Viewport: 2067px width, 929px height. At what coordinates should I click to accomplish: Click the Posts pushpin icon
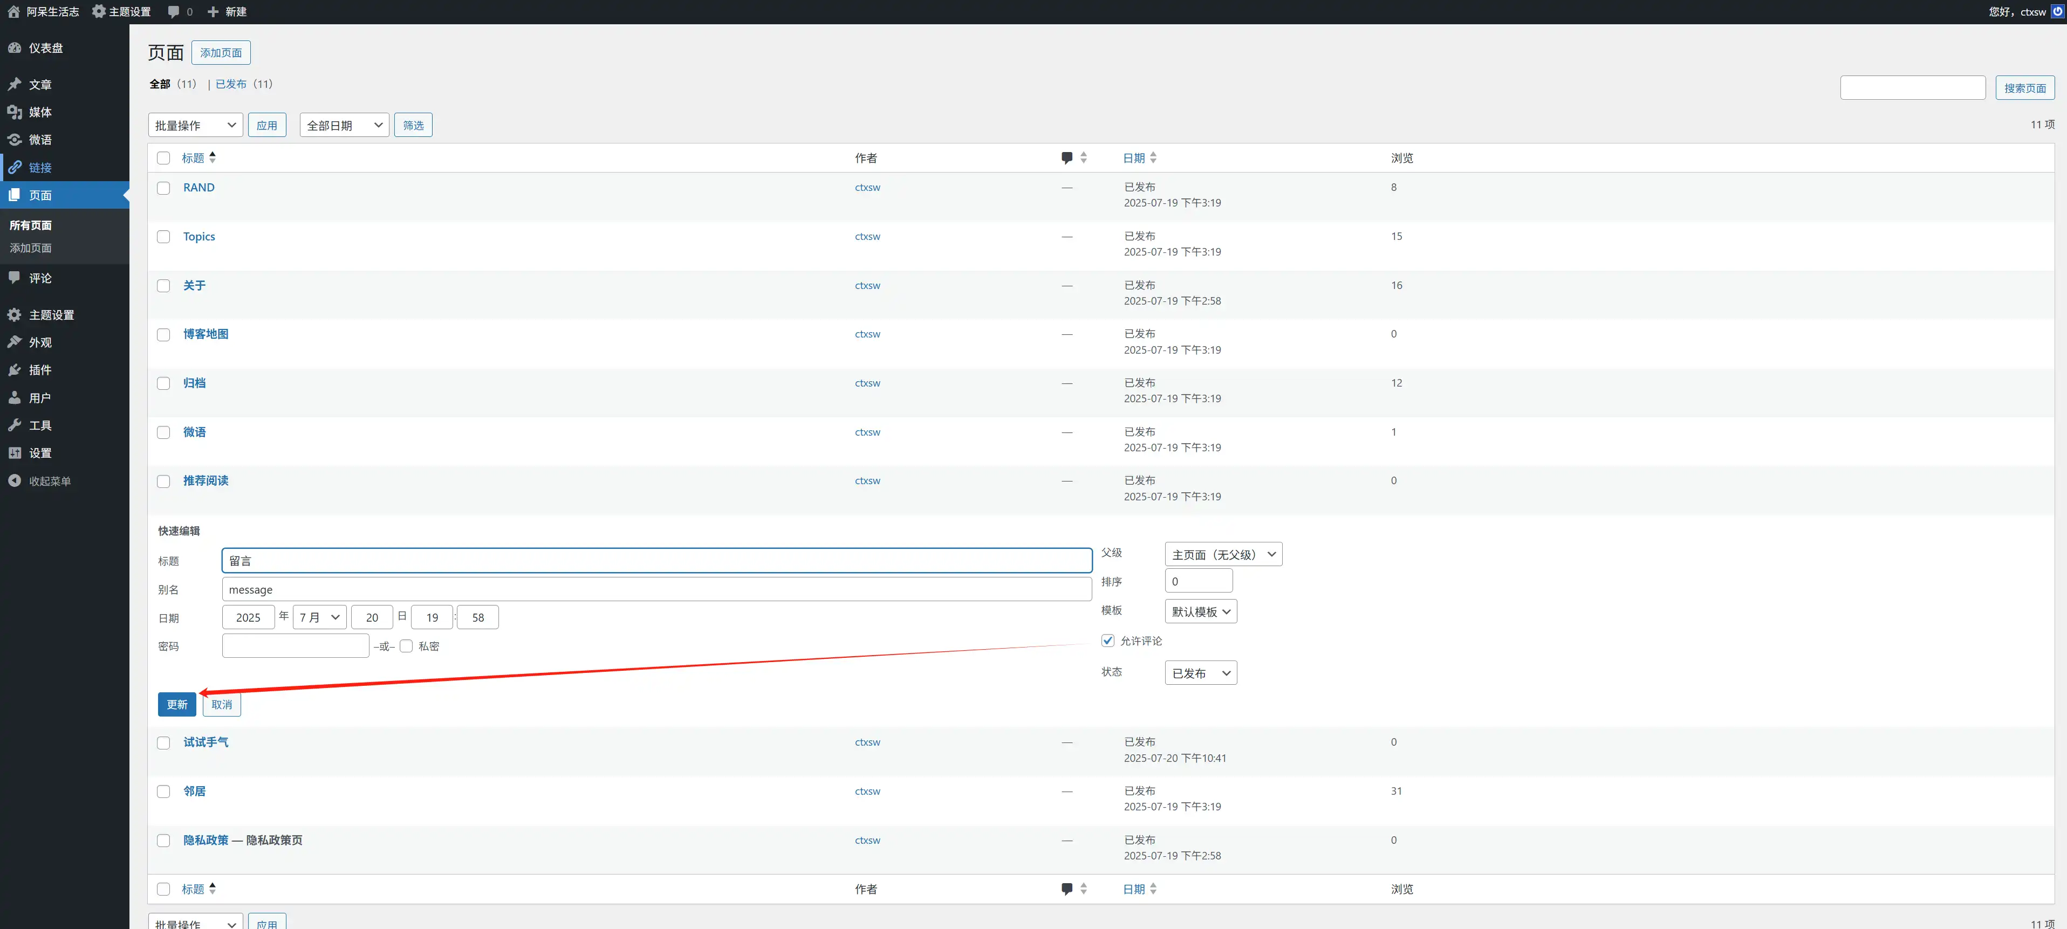click(15, 84)
